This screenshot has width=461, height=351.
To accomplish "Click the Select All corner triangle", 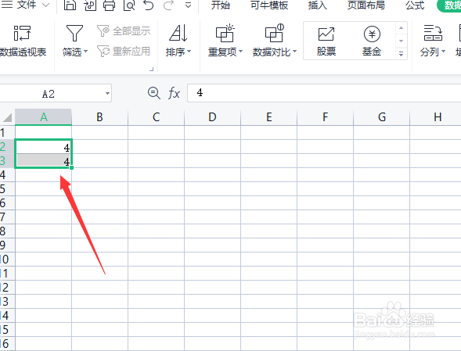I will [7, 117].
